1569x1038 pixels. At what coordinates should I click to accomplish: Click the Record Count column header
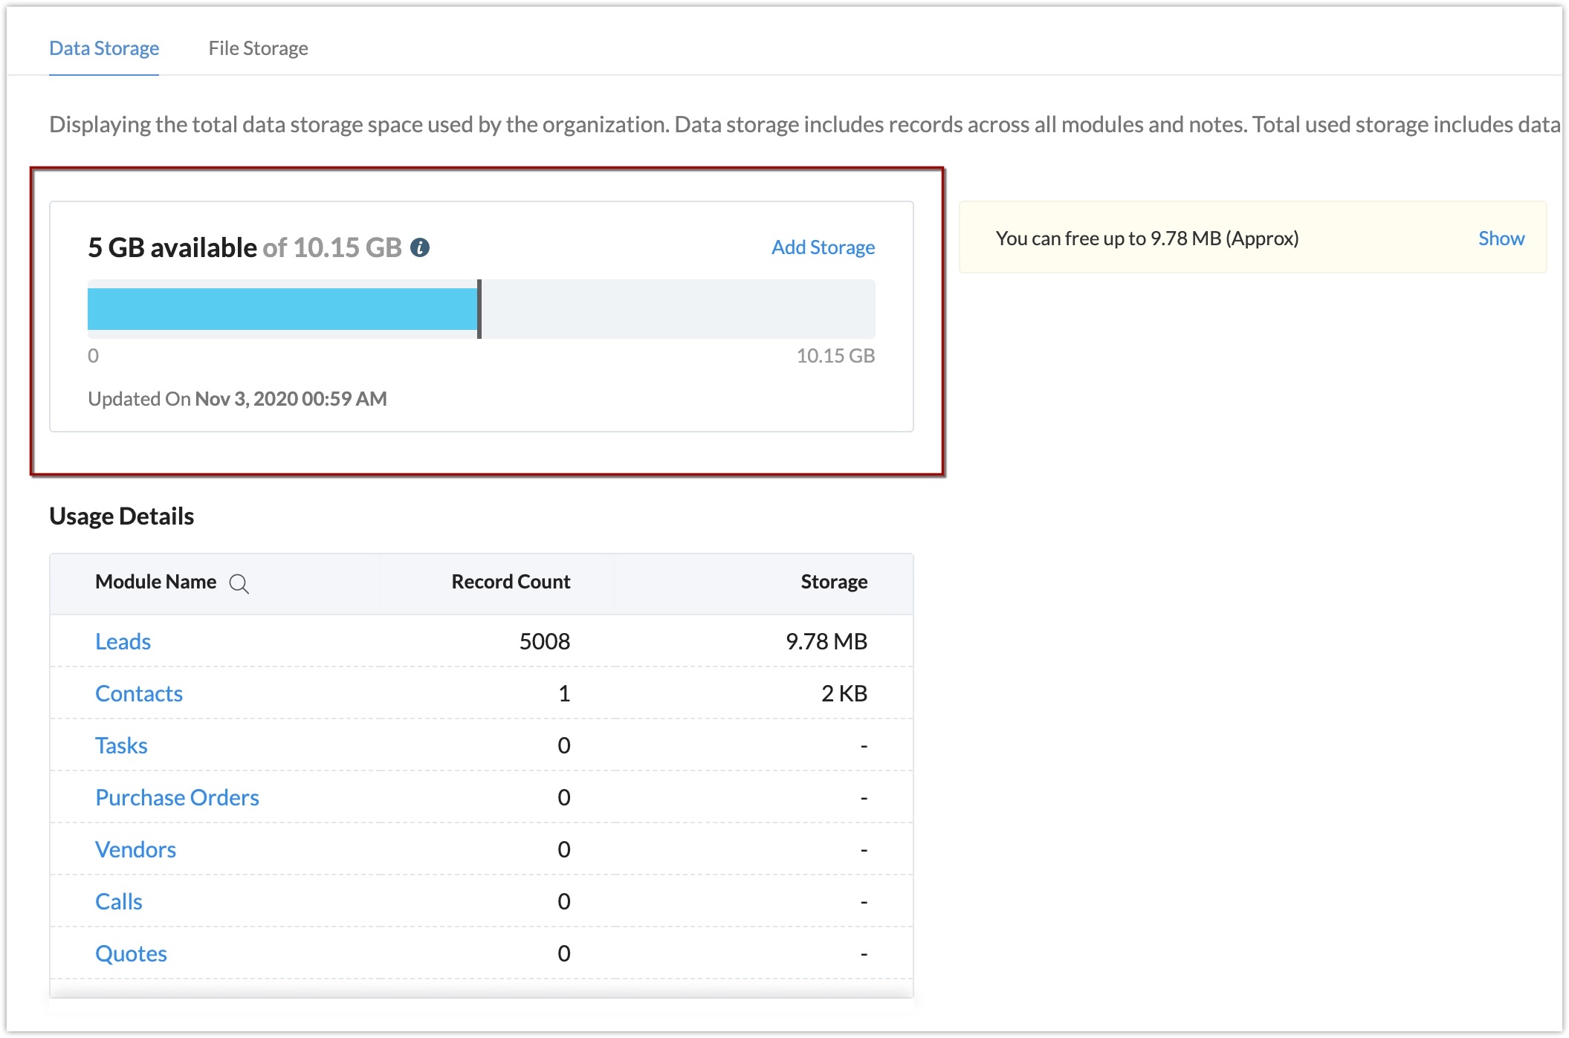pos(509,582)
